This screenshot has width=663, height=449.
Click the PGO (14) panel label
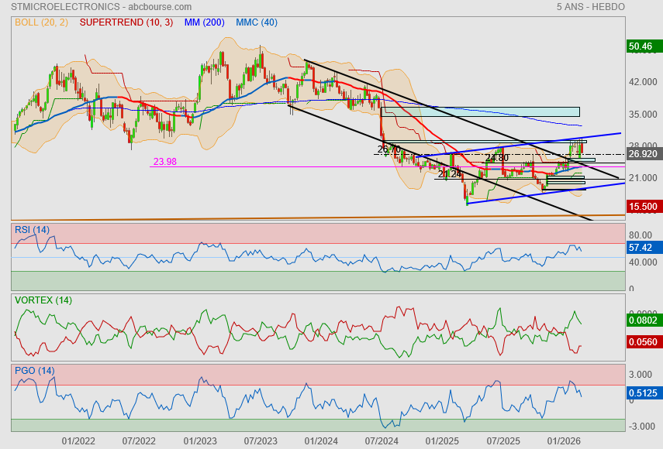34,371
